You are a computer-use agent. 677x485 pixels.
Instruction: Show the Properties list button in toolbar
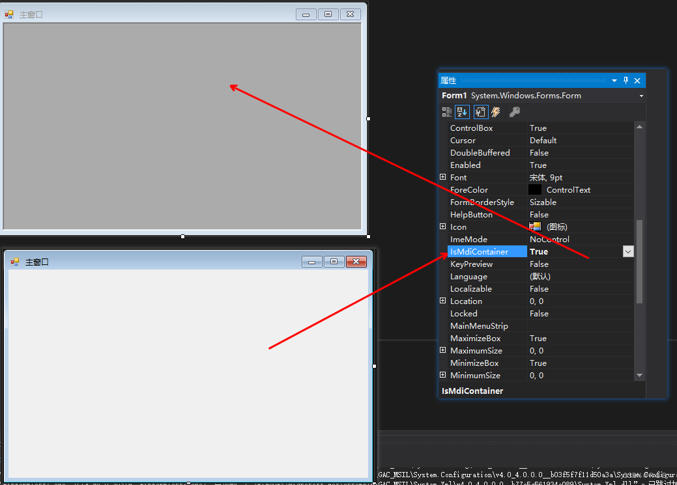pos(480,112)
